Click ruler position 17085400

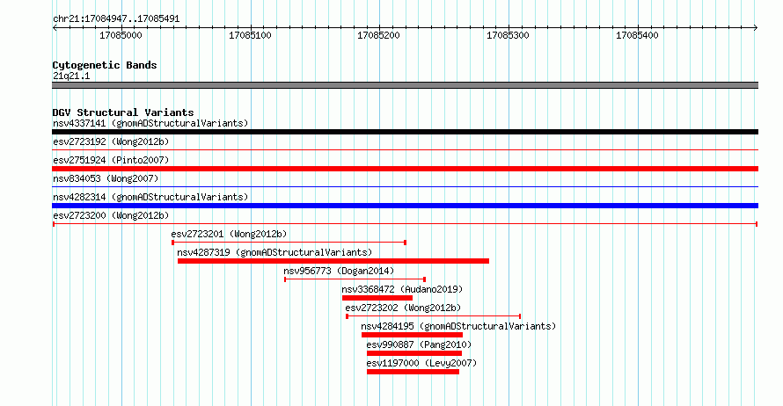click(637, 35)
